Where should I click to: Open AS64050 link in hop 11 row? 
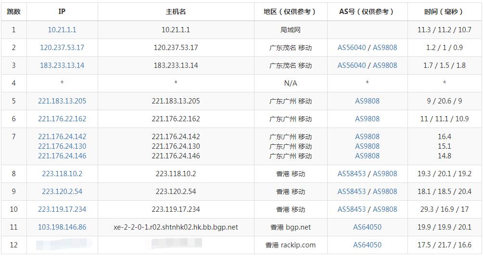point(367,227)
